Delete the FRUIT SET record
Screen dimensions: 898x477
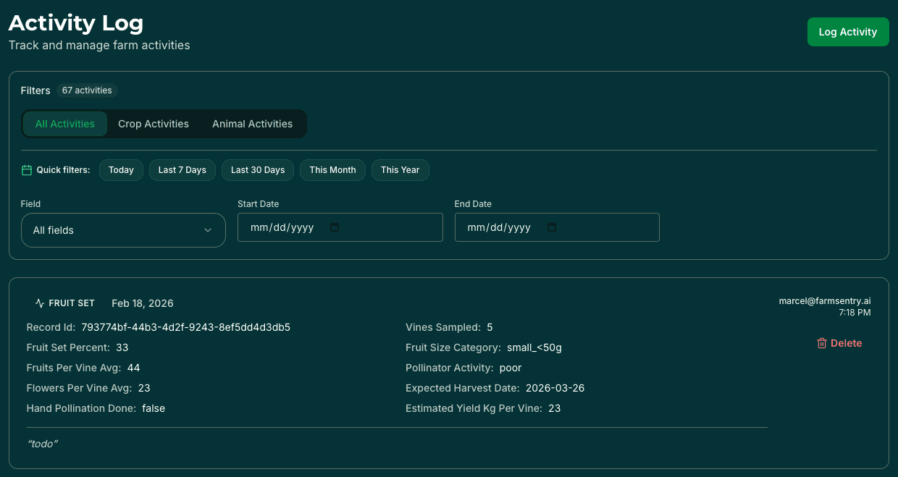pos(839,343)
